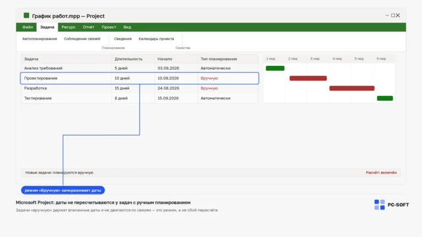Screen dimensions: 422x237
Task: Click the 2 нед timescale header
Action: pos(292,59)
